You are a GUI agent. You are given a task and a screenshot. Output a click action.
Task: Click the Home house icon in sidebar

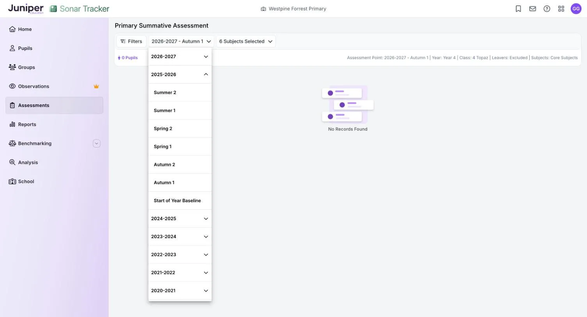pos(12,29)
